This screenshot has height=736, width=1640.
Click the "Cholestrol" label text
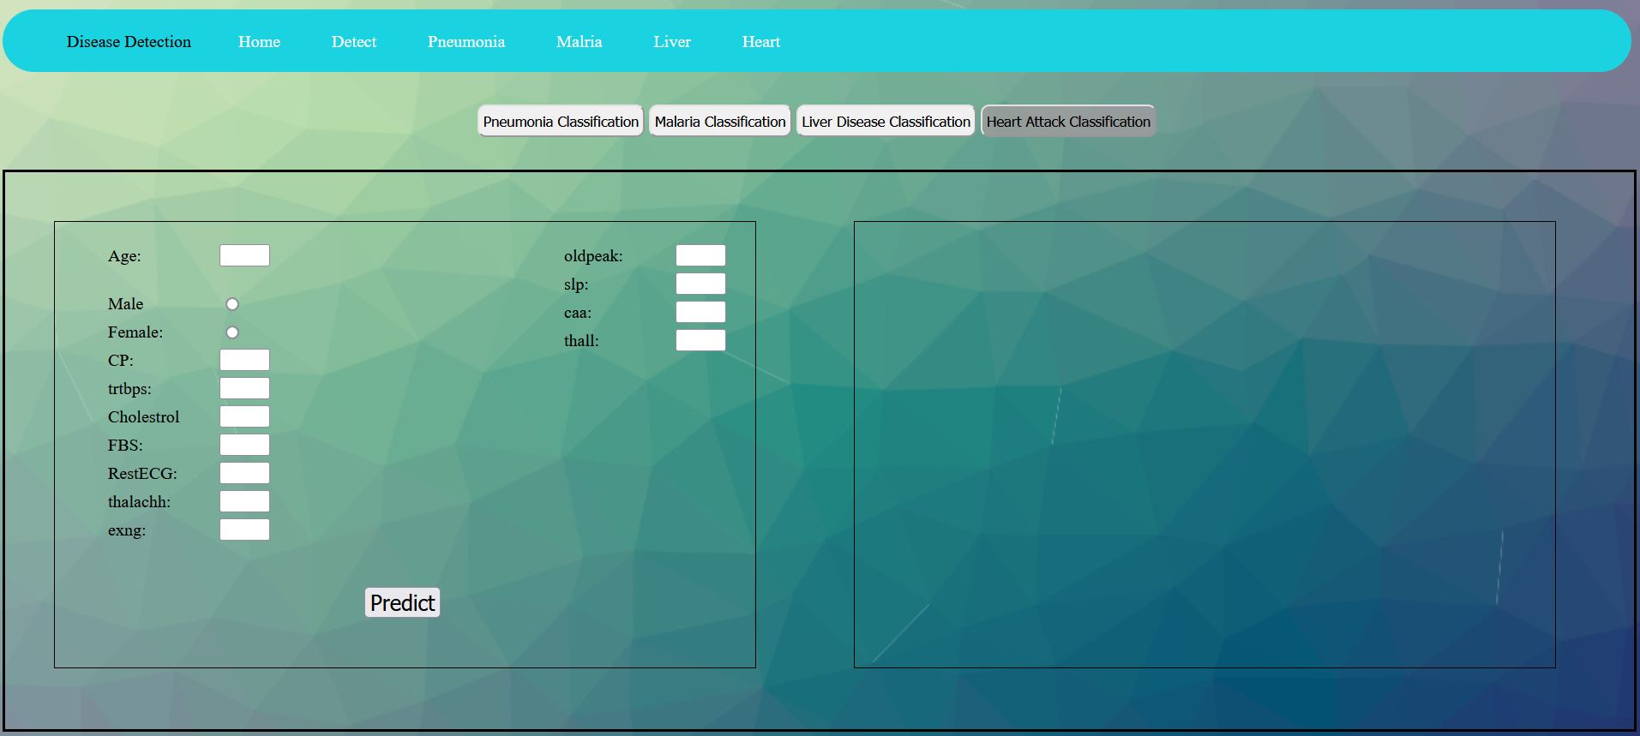click(x=143, y=417)
